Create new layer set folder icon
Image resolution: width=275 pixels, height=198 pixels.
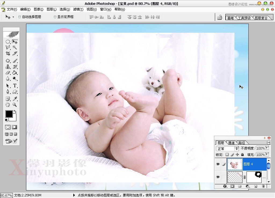tap(240, 186)
